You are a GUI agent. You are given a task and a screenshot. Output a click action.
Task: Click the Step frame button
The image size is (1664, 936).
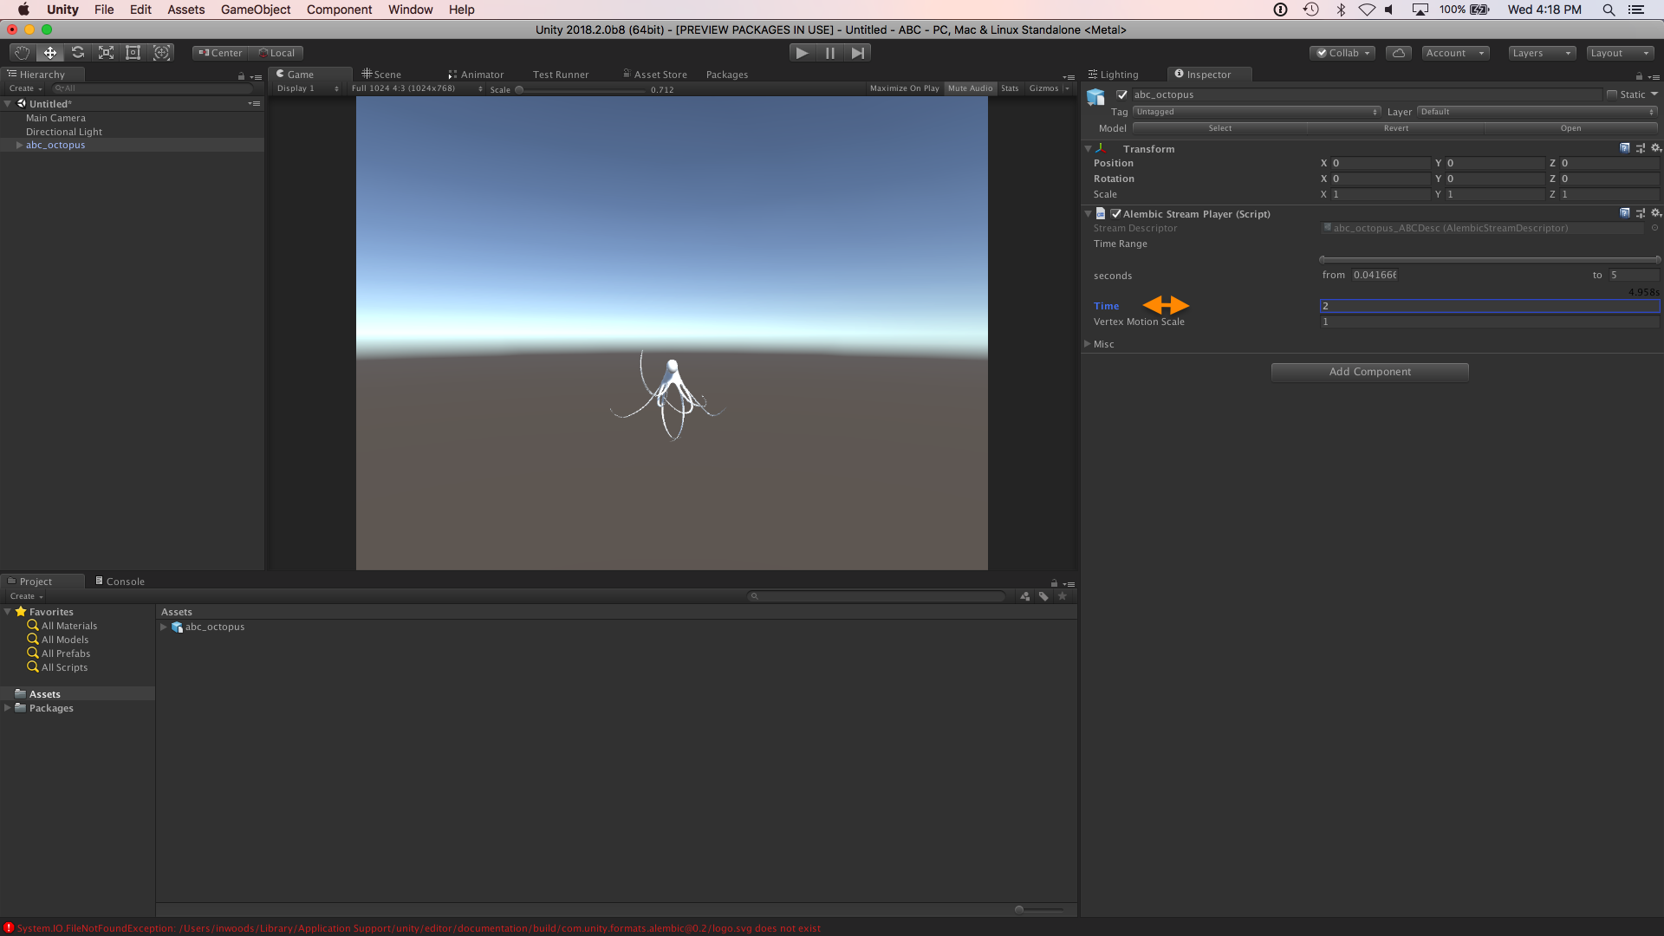[857, 53]
